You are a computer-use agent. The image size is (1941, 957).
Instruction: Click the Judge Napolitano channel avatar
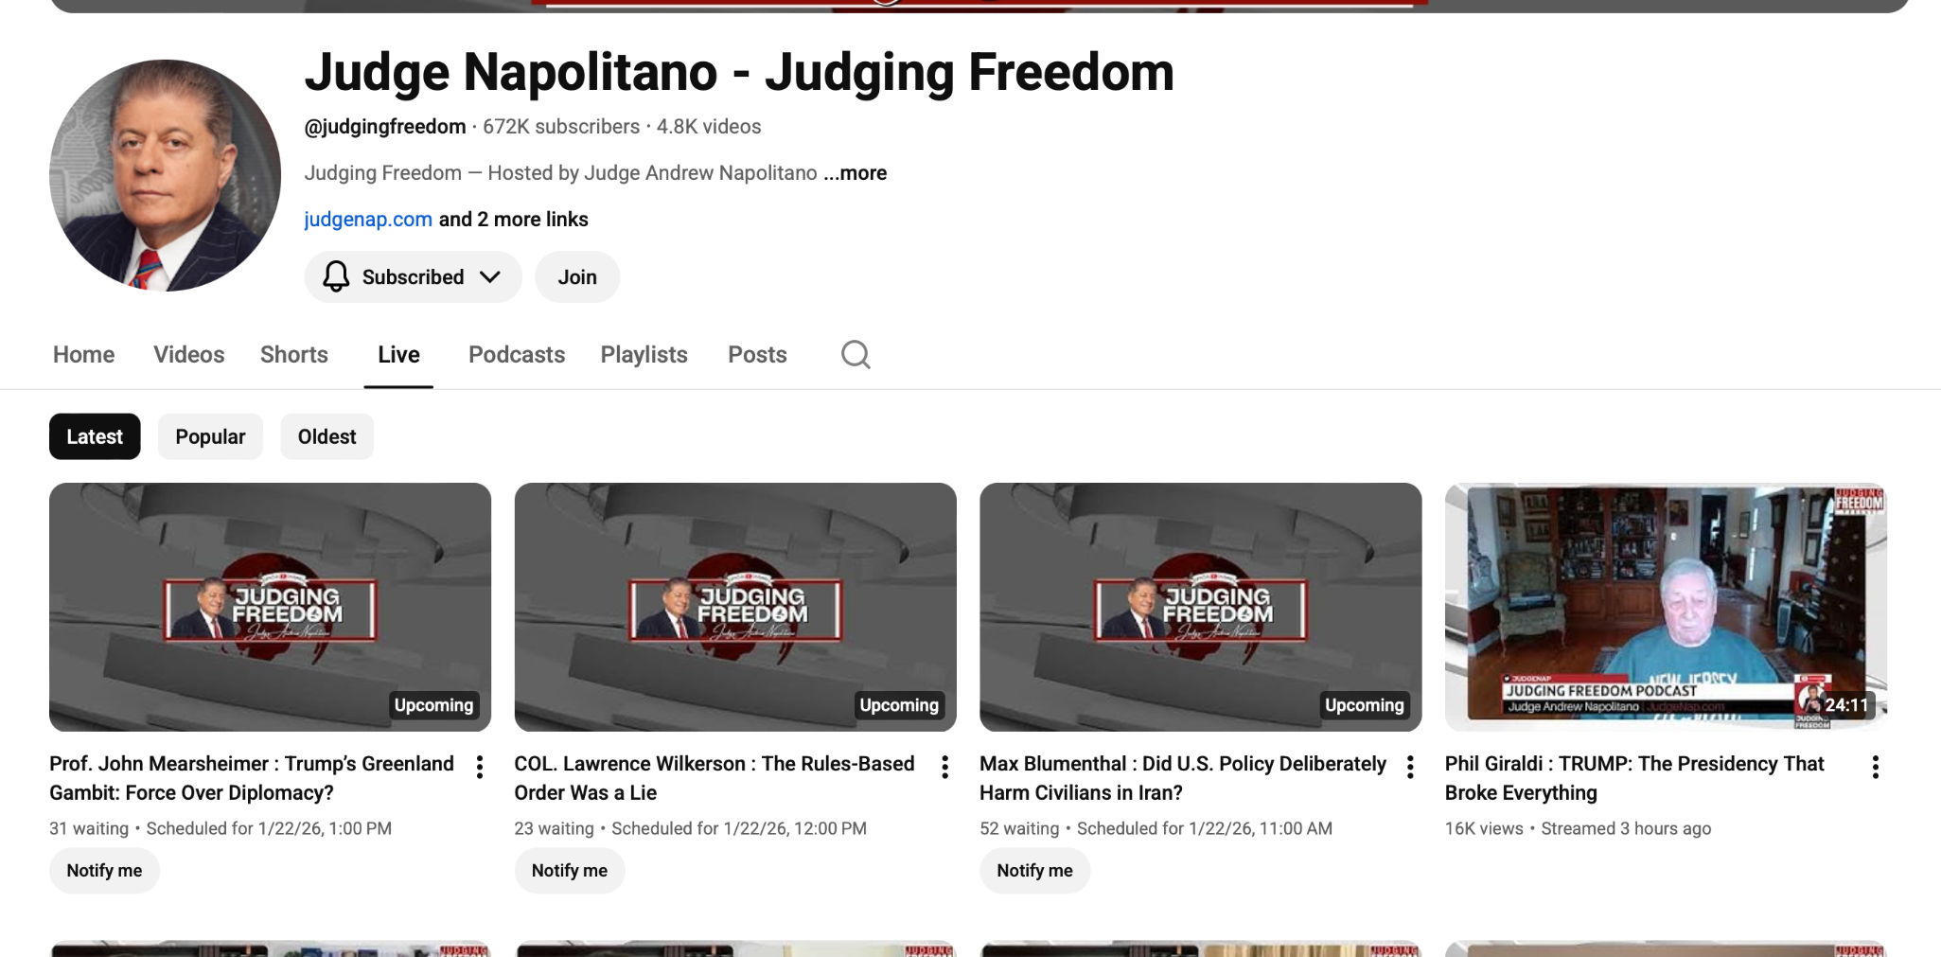point(166,175)
